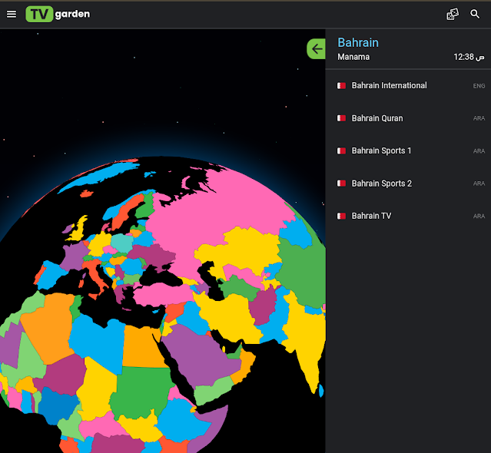The width and height of the screenshot is (491, 453).
Task: Select yellow Germany on the globe
Action: tap(101, 243)
